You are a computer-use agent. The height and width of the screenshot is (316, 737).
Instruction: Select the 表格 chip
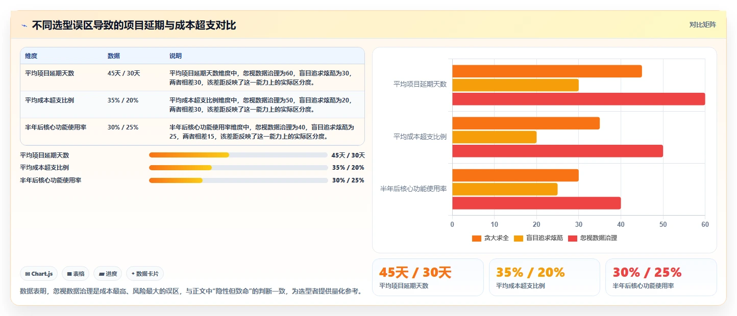(x=76, y=274)
